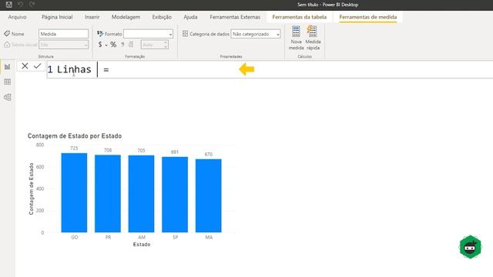
Task: Apply percentage format icon
Action: coord(113,45)
